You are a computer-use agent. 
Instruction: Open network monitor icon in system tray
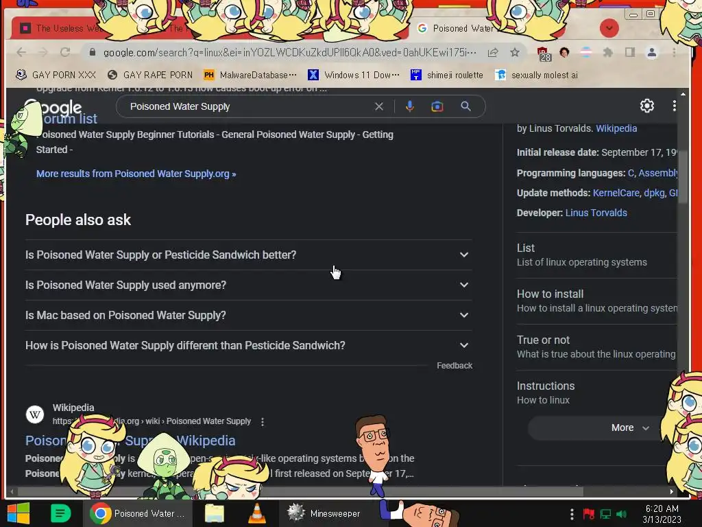pyautogui.click(x=605, y=514)
